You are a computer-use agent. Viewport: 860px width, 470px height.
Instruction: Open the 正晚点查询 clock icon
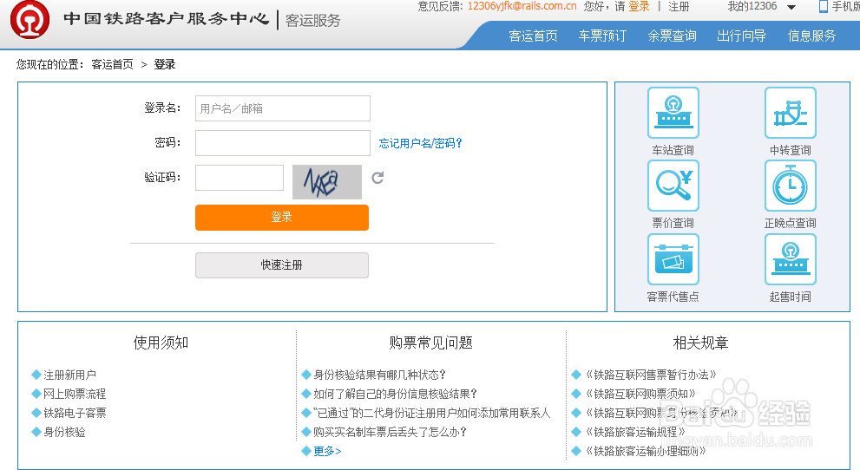(x=790, y=186)
